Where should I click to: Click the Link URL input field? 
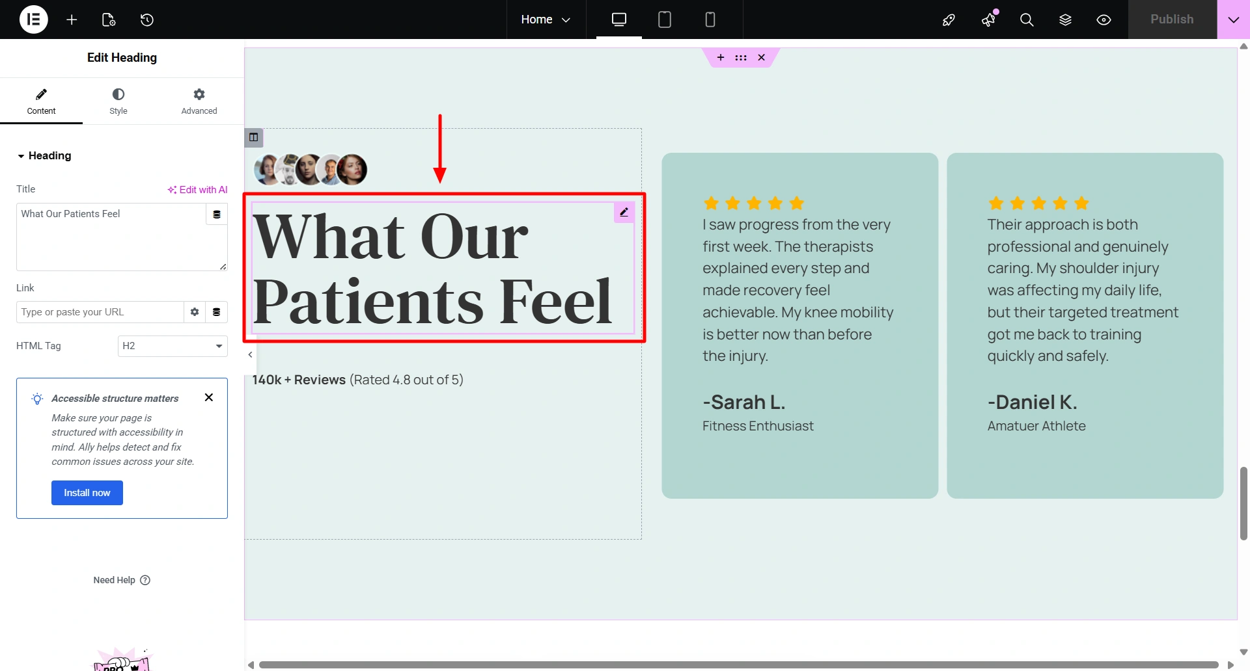100,312
